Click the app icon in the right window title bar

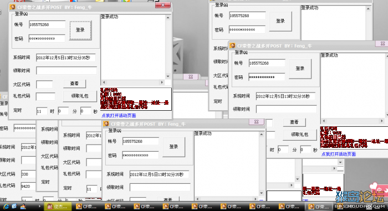tap(232, 46)
